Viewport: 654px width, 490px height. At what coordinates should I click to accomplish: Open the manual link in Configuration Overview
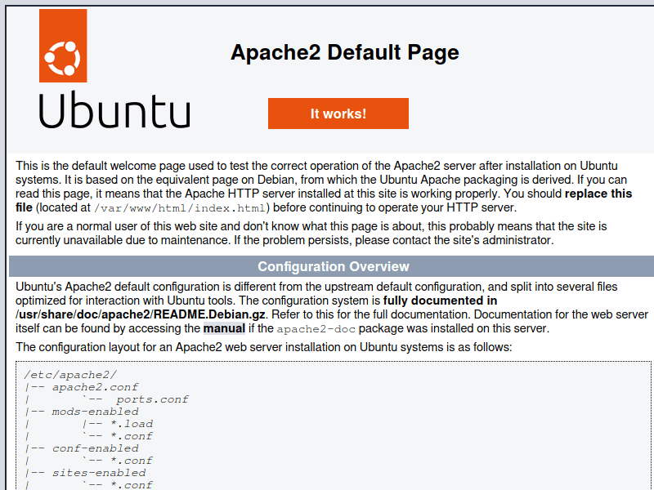pos(224,328)
